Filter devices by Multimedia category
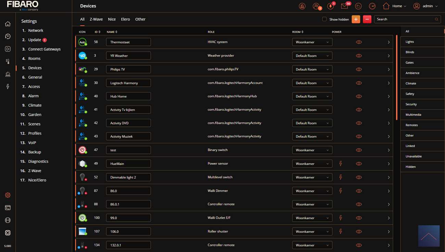Image resolution: width=445 pixels, height=252 pixels. click(413, 115)
